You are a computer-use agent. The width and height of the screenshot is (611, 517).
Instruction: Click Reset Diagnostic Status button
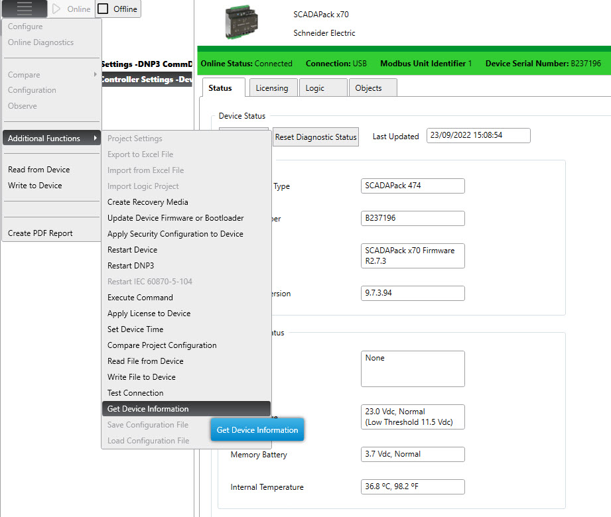(316, 137)
